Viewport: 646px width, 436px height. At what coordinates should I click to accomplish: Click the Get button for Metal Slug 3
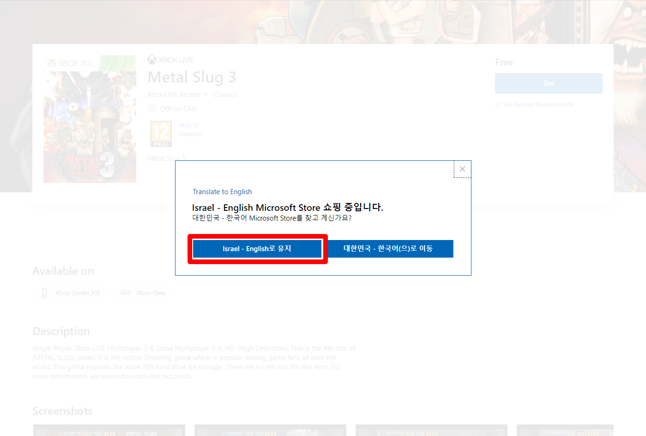pos(549,83)
